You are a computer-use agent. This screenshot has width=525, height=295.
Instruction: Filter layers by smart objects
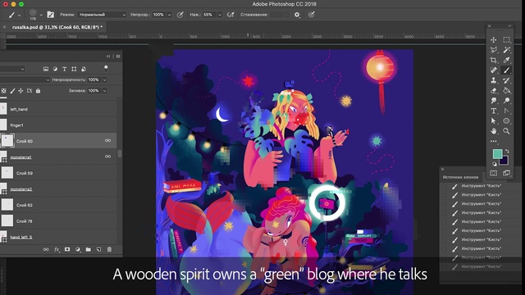pyautogui.click(x=84, y=69)
